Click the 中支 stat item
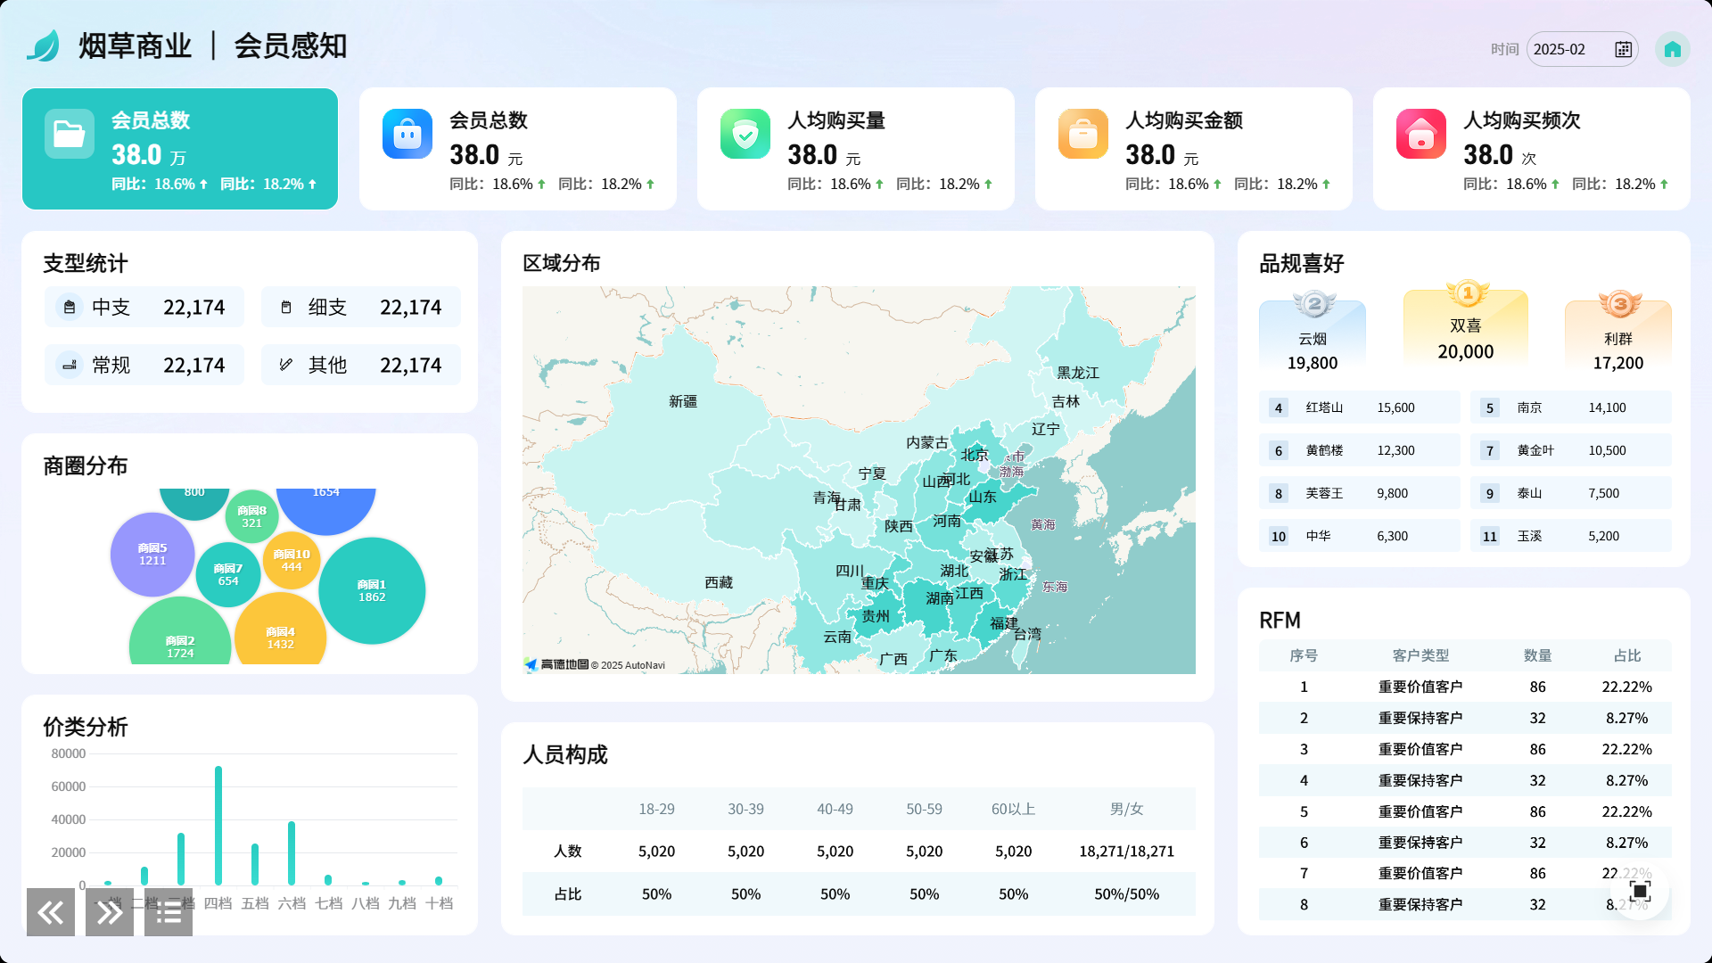 click(144, 308)
